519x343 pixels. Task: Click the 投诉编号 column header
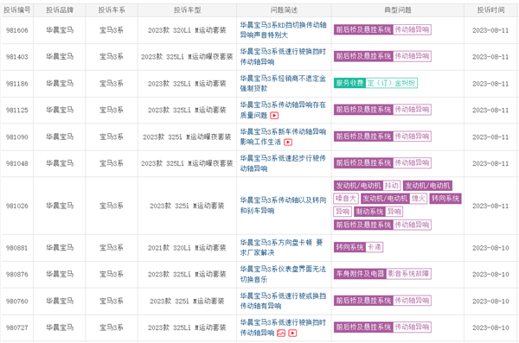[17, 10]
